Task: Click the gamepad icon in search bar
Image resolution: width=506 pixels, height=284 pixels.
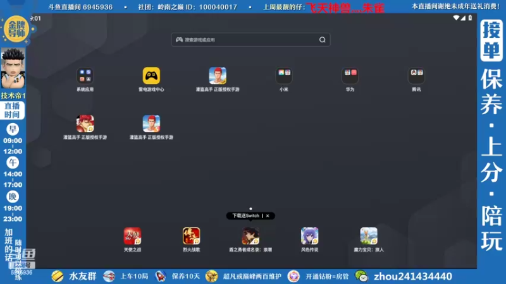Action: point(179,40)
